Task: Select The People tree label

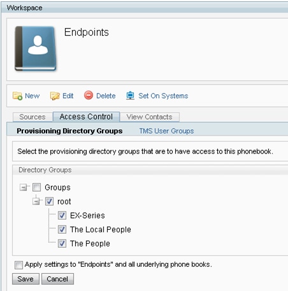Action: [90, 243]
